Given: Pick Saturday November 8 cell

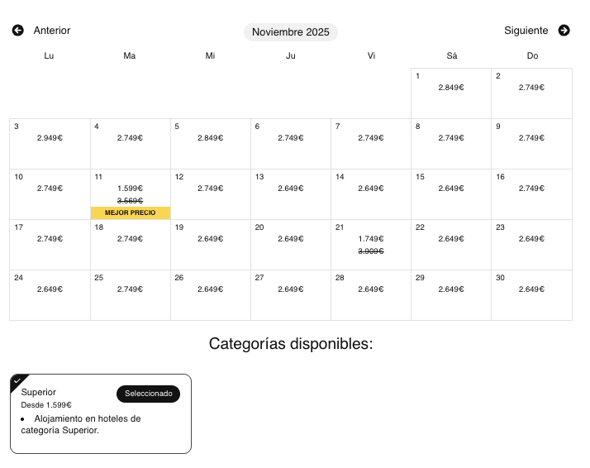Looking at the screenshot, I should click(x=451, y=144).
